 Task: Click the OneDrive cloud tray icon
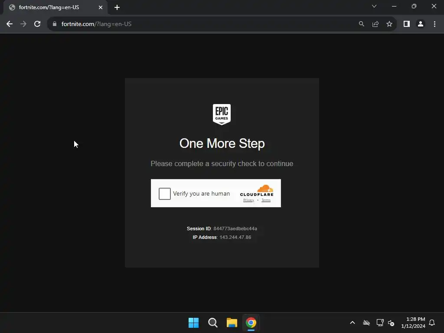point(366,323)
